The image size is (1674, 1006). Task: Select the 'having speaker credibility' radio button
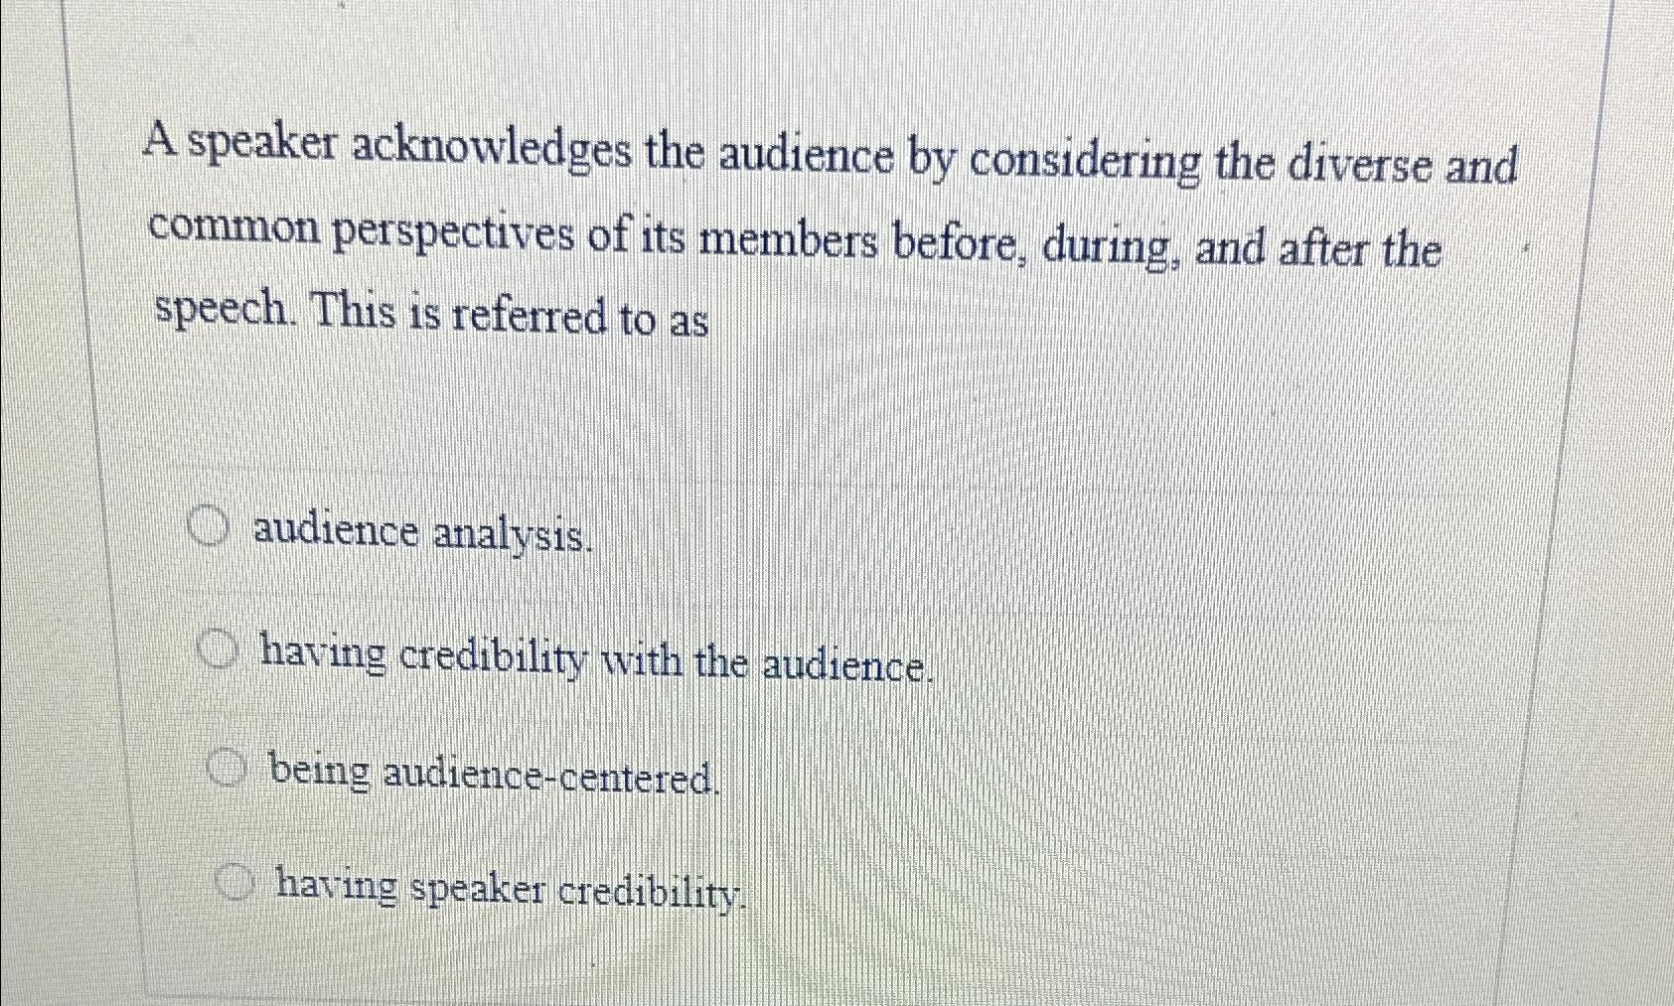[x=236, y=883]
